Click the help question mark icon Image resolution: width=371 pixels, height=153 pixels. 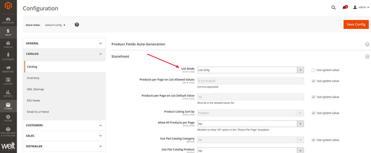(77, 25)
